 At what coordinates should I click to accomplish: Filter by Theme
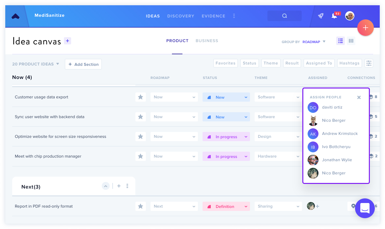(x=271, y=63)
